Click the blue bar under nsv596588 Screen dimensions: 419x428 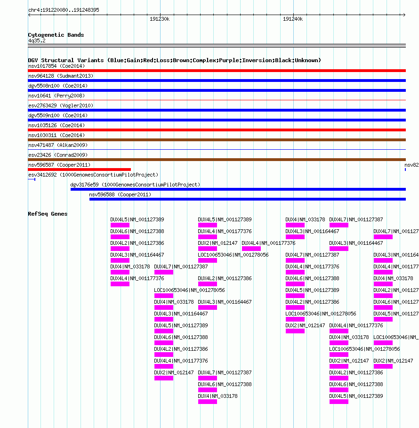click(x=248, y=199)
